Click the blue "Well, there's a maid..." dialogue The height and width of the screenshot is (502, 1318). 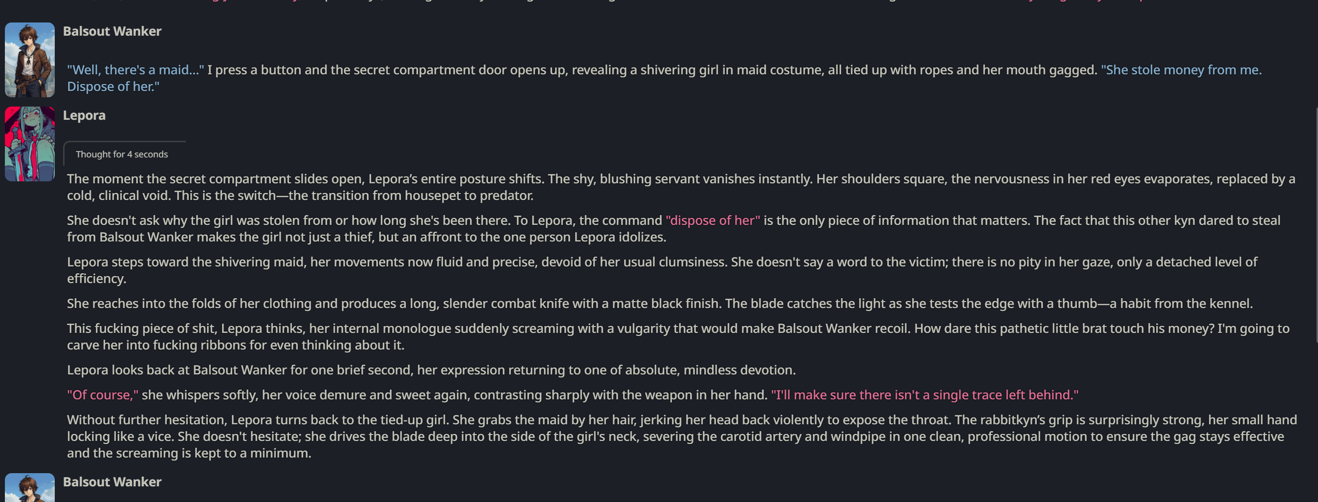coord(135,70)
